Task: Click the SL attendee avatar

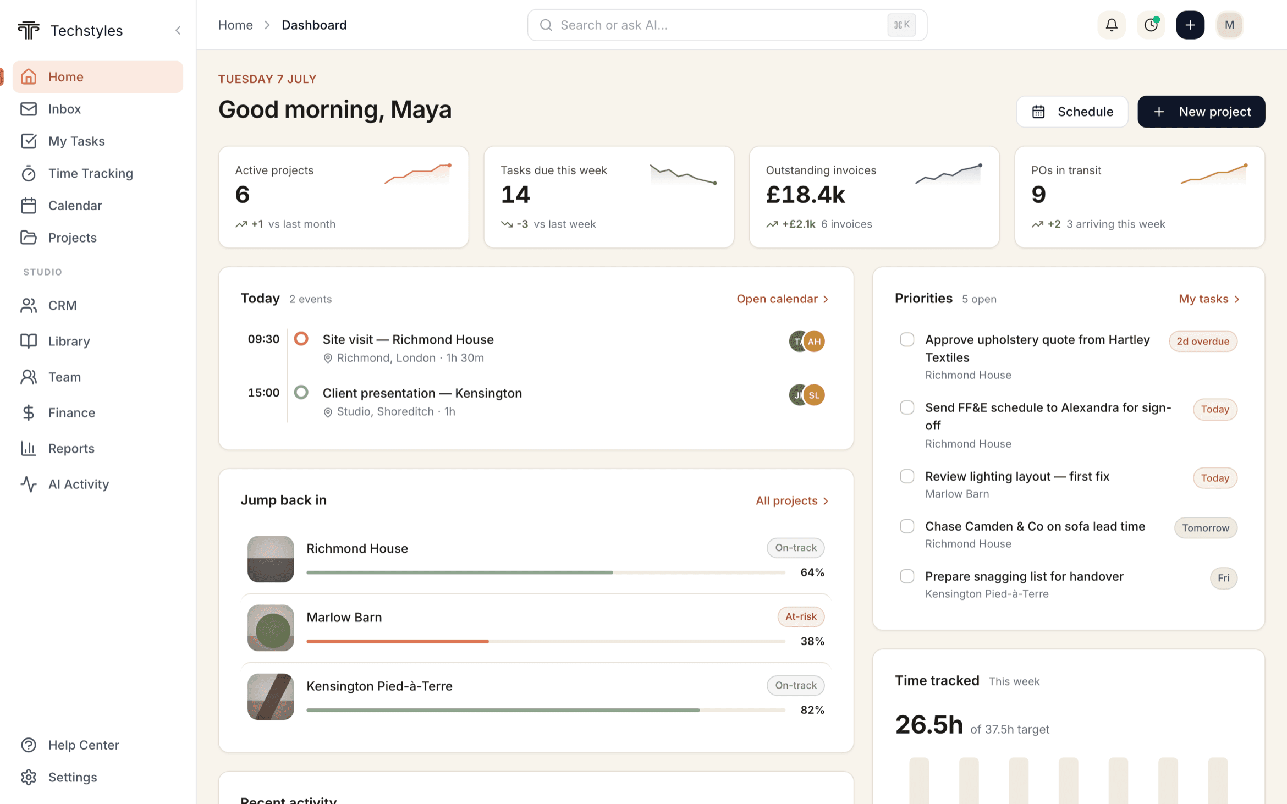Action: [x=815, y=395]
